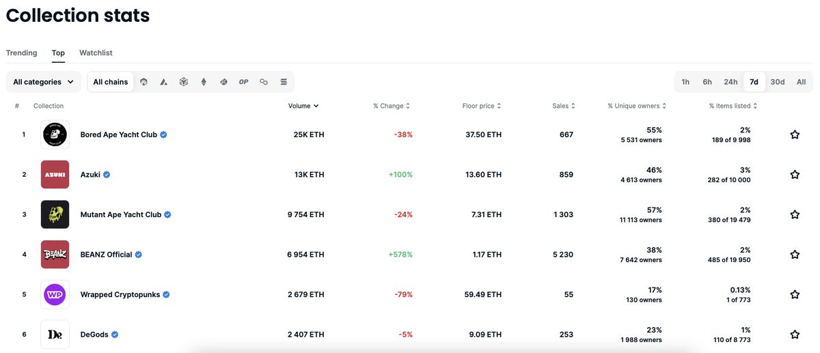This screenshot has height=353, width=820.
Task: Star Mutant Ape Yacht Club to watchlist
Action: pyautogui.click(x=795, y=214)
